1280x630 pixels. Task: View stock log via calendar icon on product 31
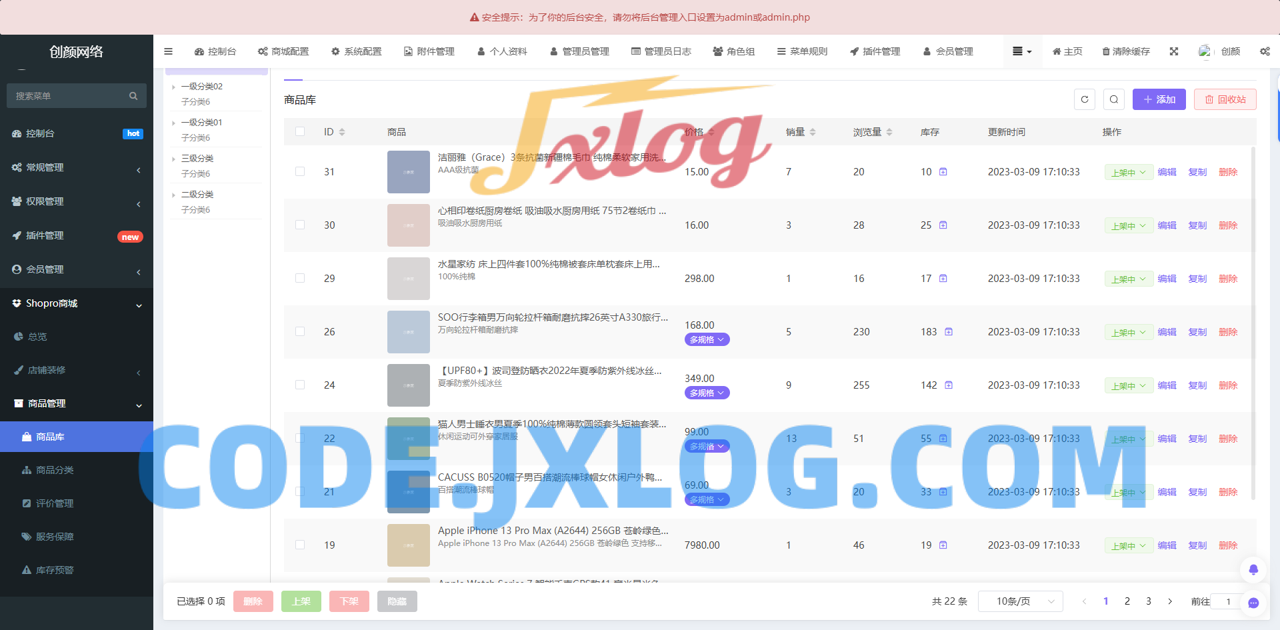[943, 171]
